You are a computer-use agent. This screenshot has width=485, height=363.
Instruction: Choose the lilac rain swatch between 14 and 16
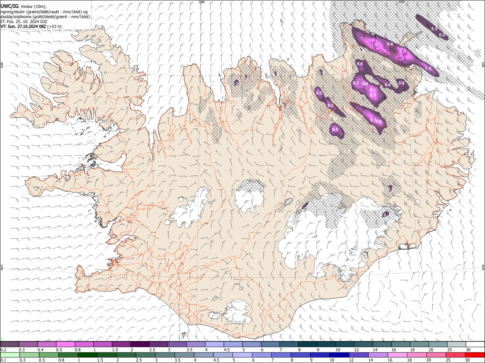point(379,355)
